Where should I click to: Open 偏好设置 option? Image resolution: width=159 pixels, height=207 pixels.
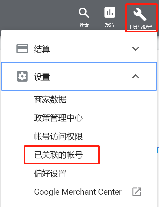(x=50, y=173)
